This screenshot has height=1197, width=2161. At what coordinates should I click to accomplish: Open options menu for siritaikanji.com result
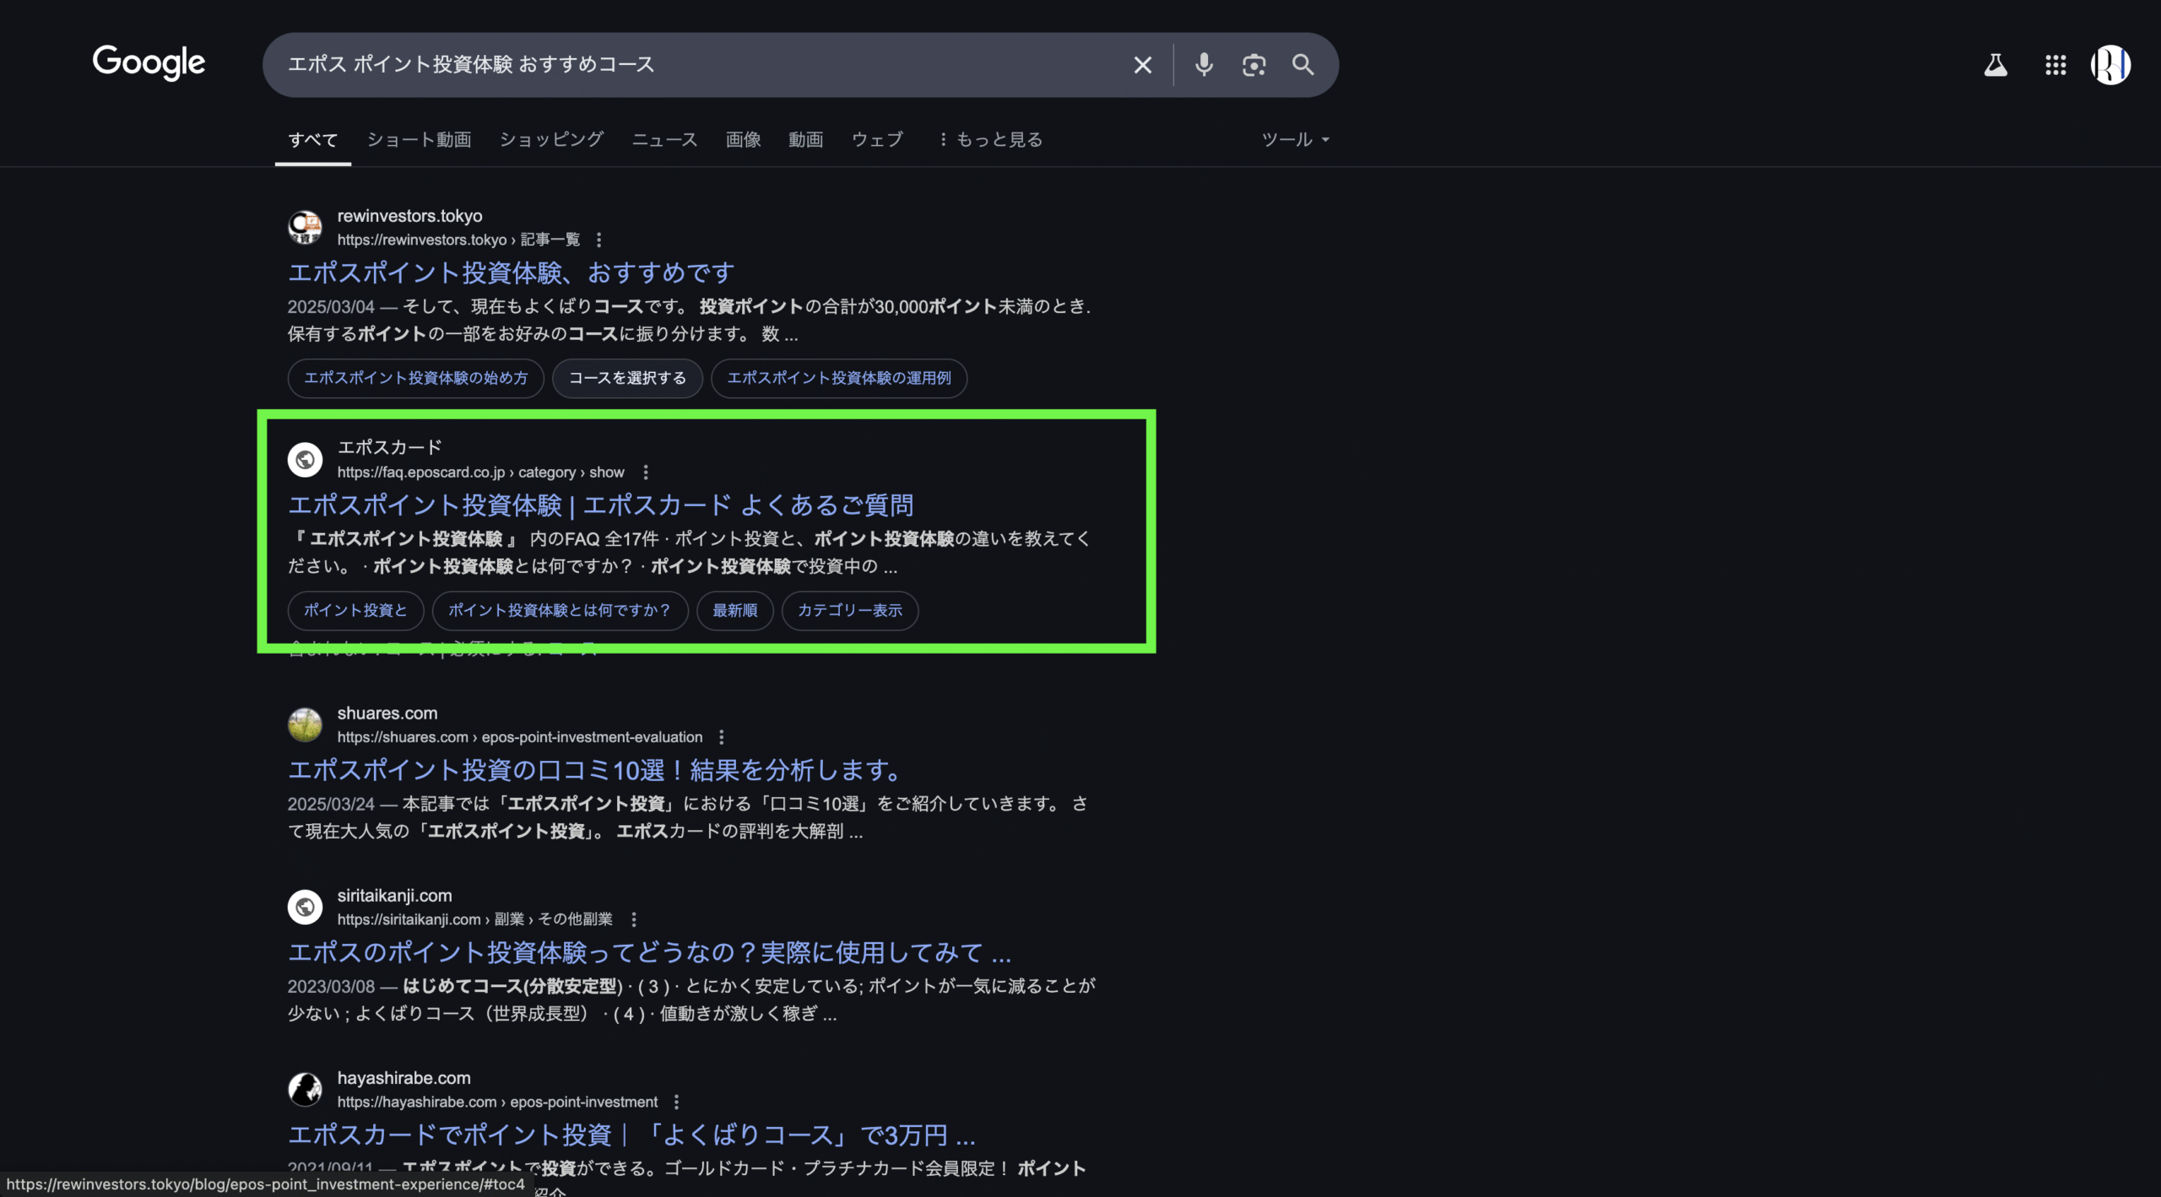click(633, 919)
